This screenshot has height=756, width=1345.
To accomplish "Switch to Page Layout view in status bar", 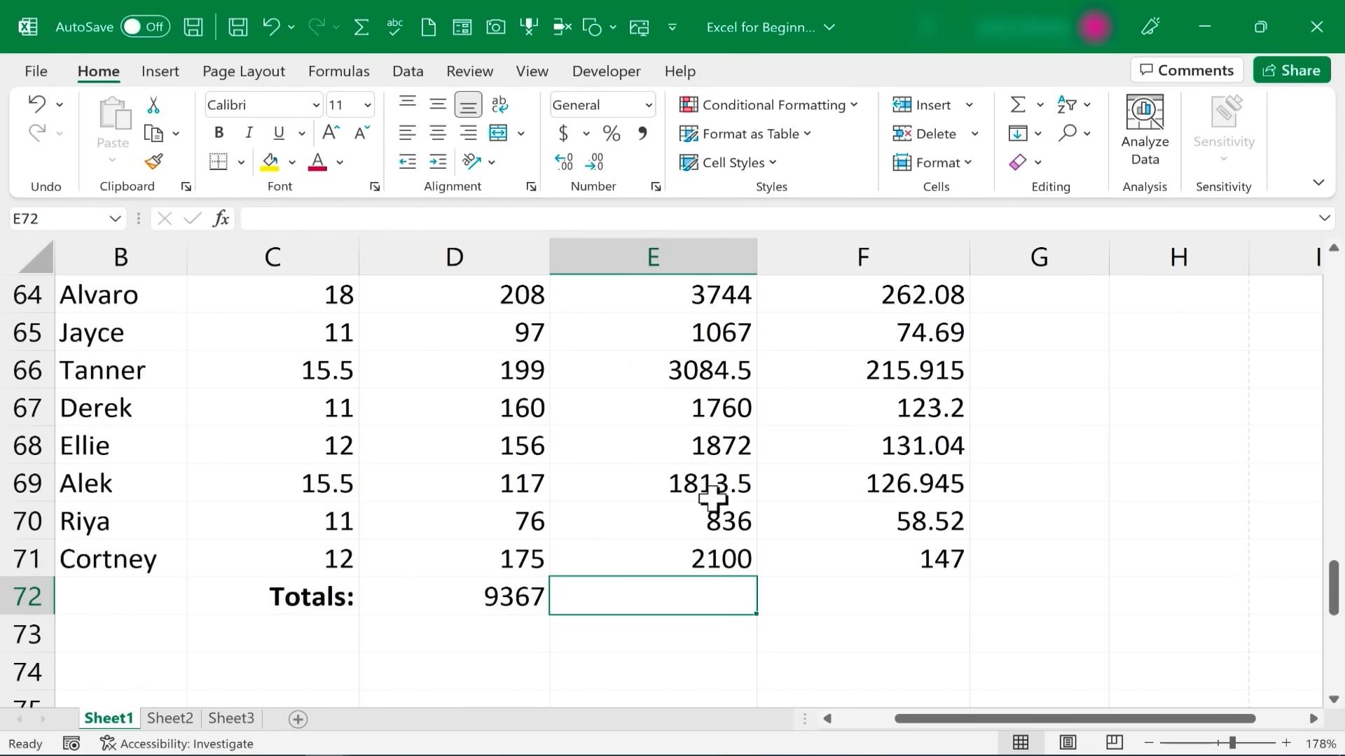I will coord(1068,743).
